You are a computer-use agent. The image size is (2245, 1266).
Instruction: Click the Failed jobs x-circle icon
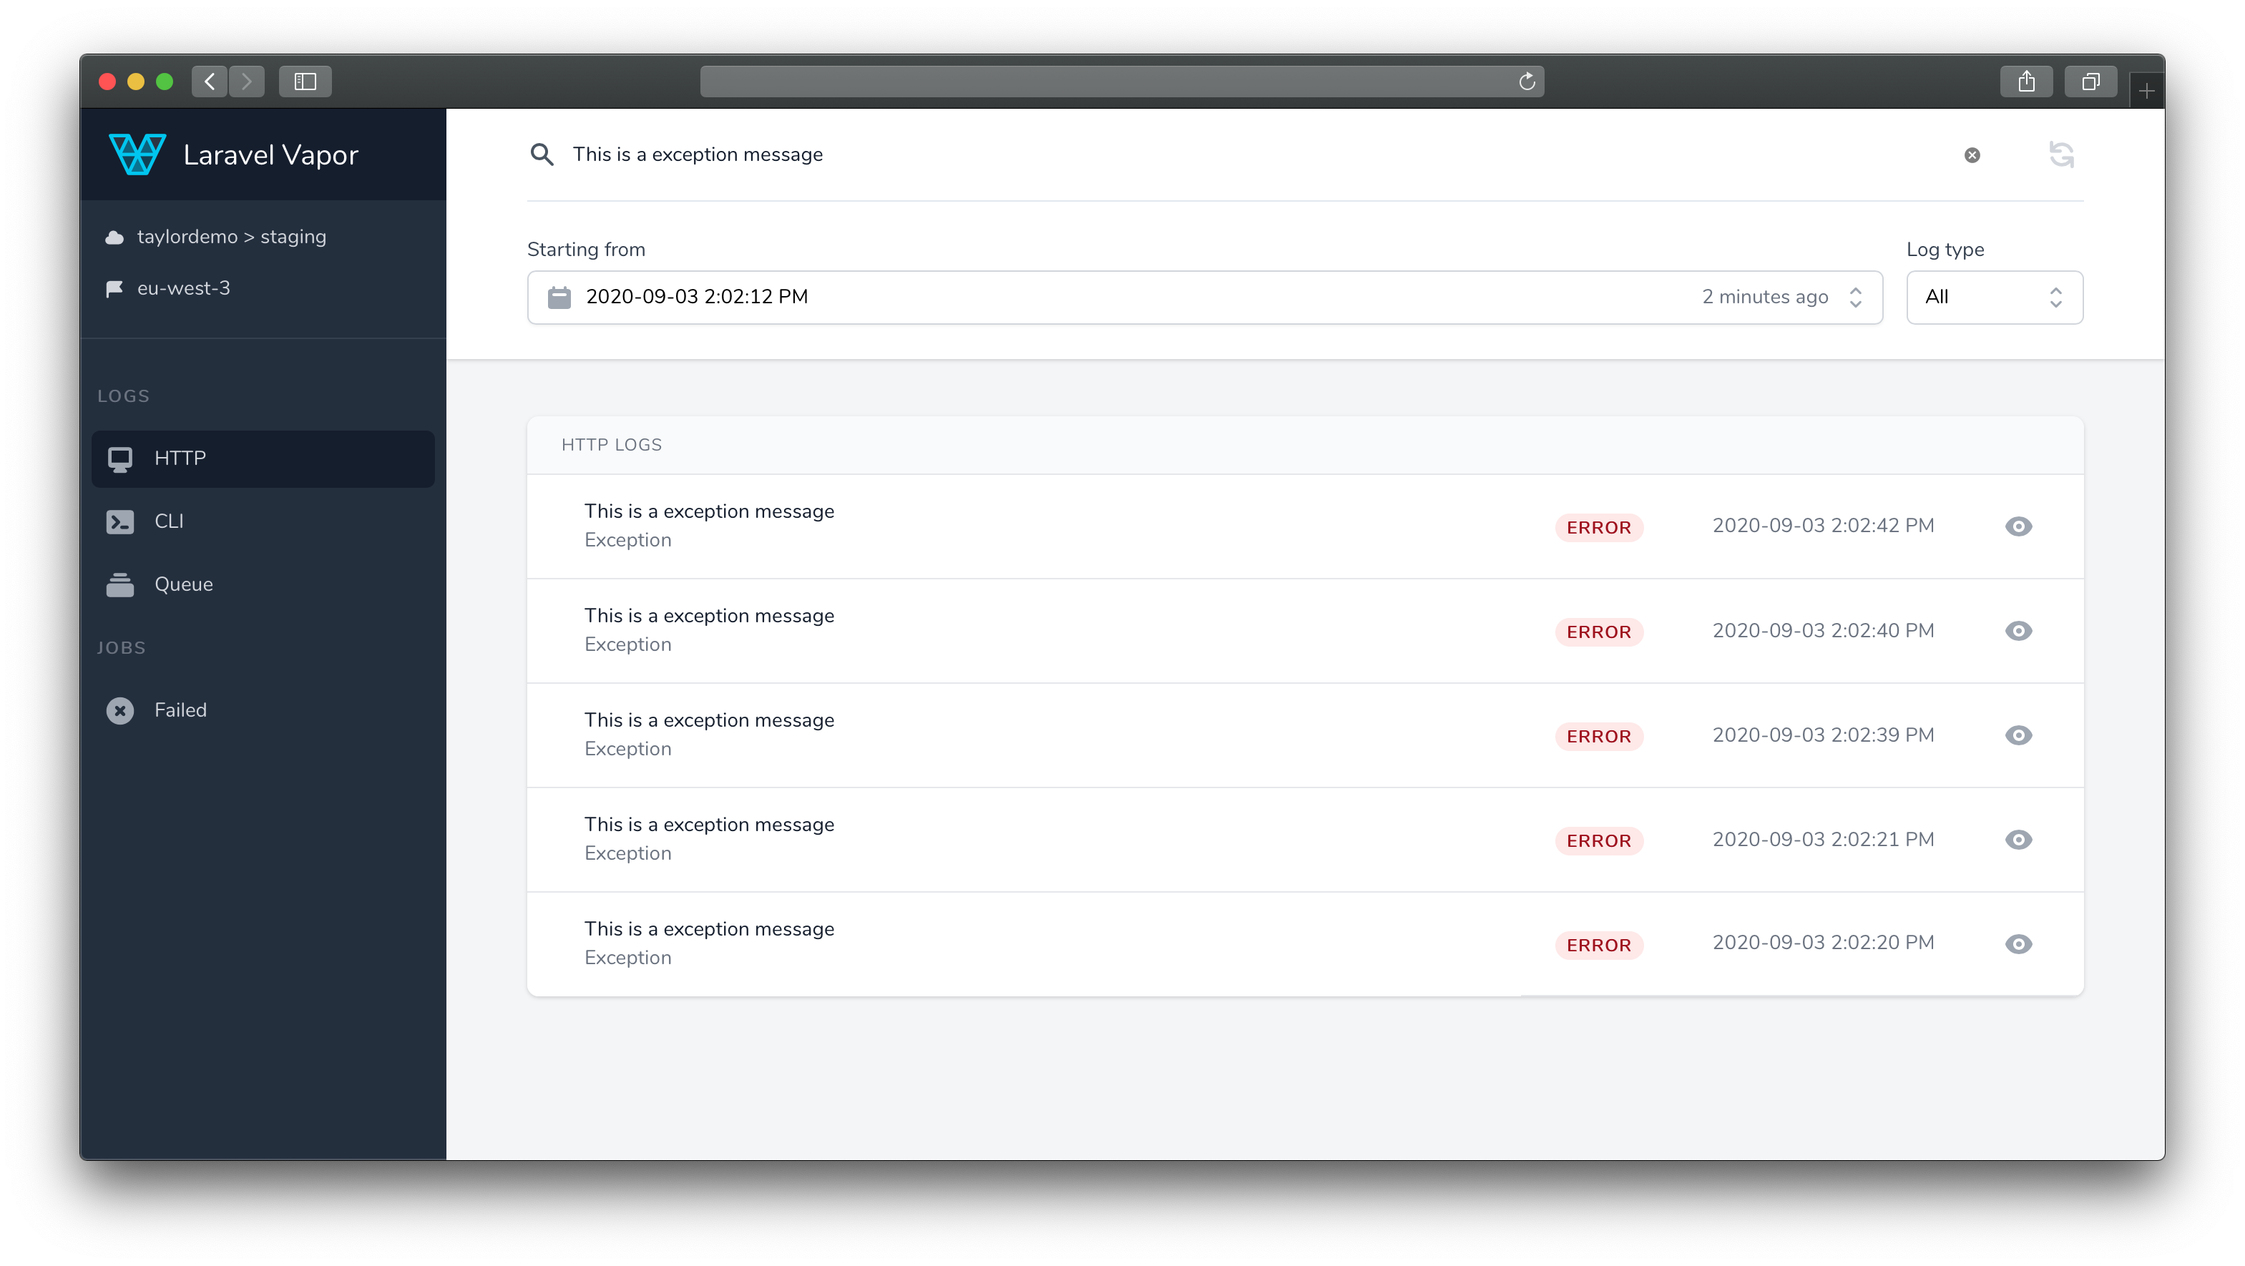[120, 710]
